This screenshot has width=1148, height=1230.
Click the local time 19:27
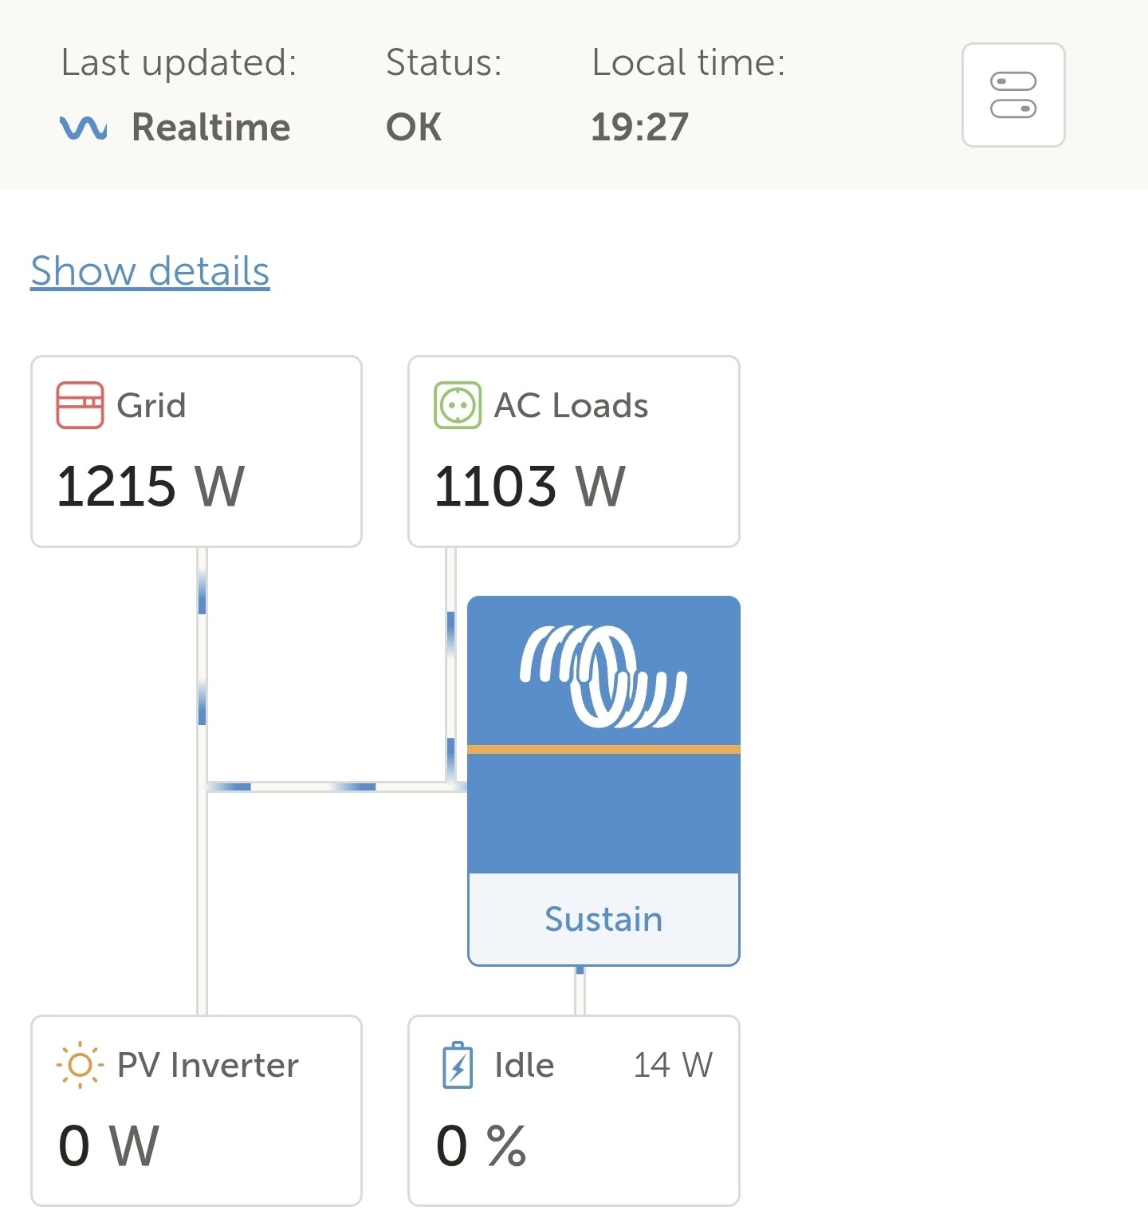pyautogui.click(x=639, y=128)
